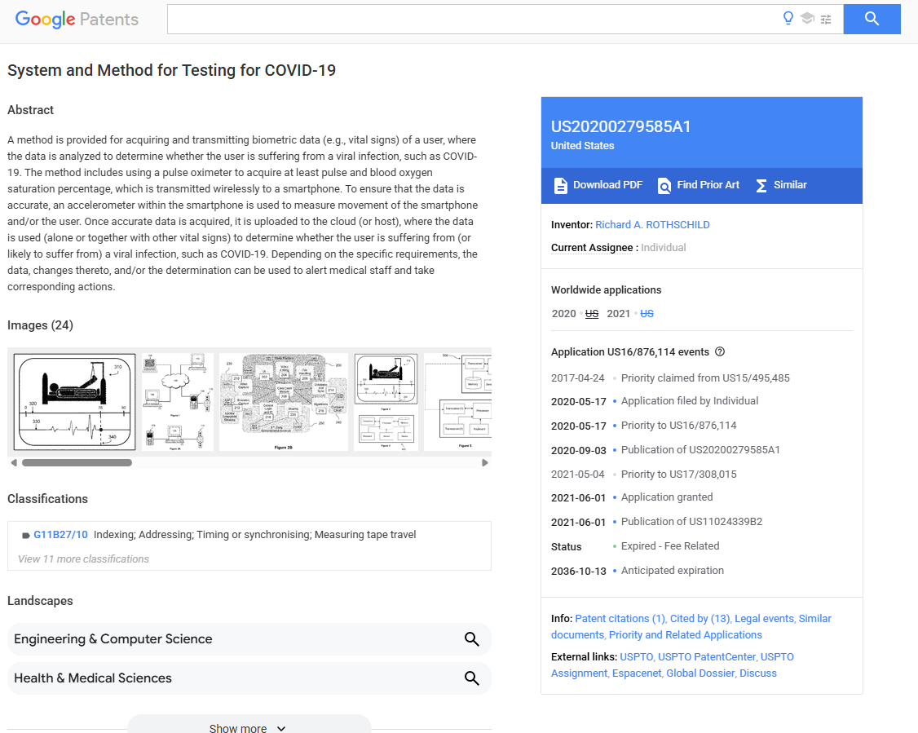Click the Download PDF button
Screen dimensions: 918x733
(x=598, y=185)
